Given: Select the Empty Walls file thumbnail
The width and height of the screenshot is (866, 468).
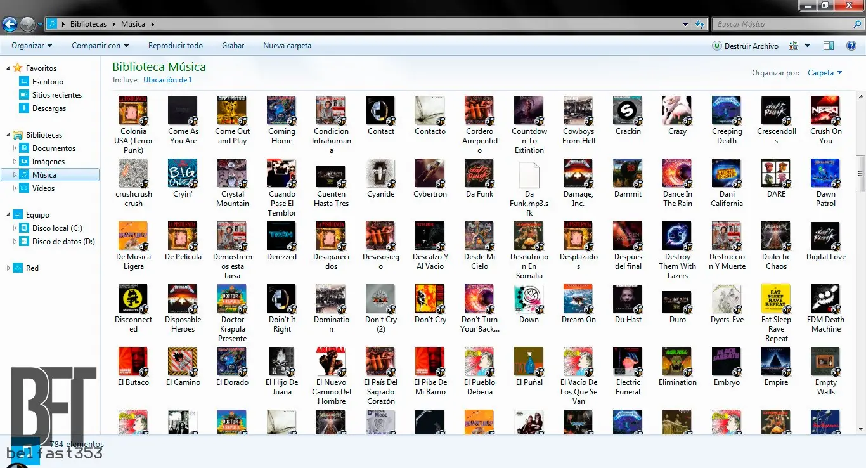Looking at the screenshot, I should (825, 361).
